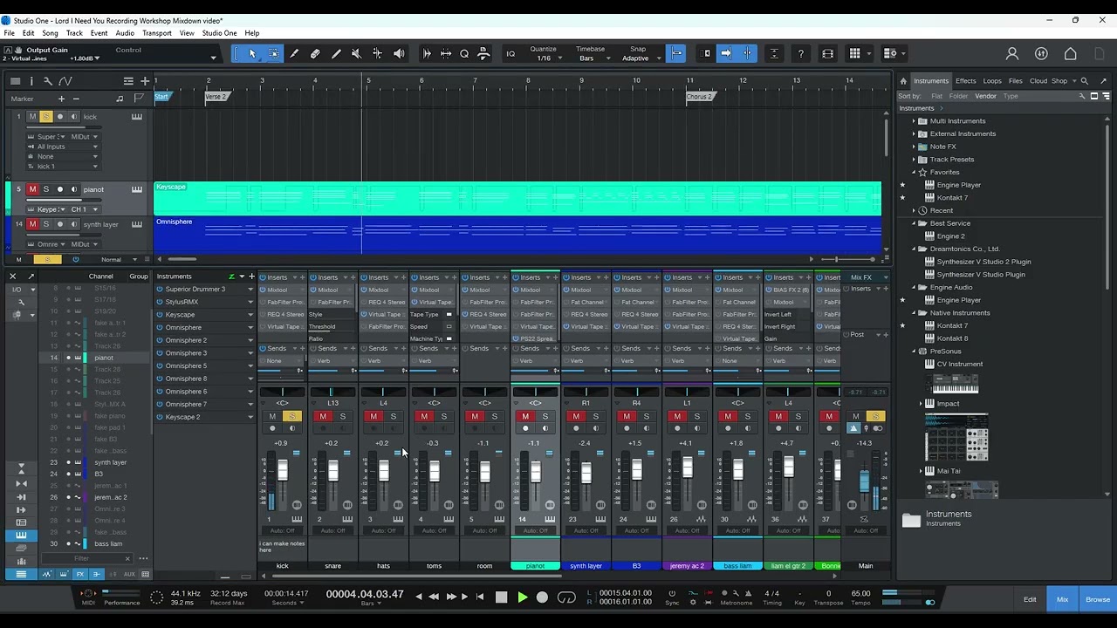
Task: Go to browser home icon
Action: coord(904,81)
